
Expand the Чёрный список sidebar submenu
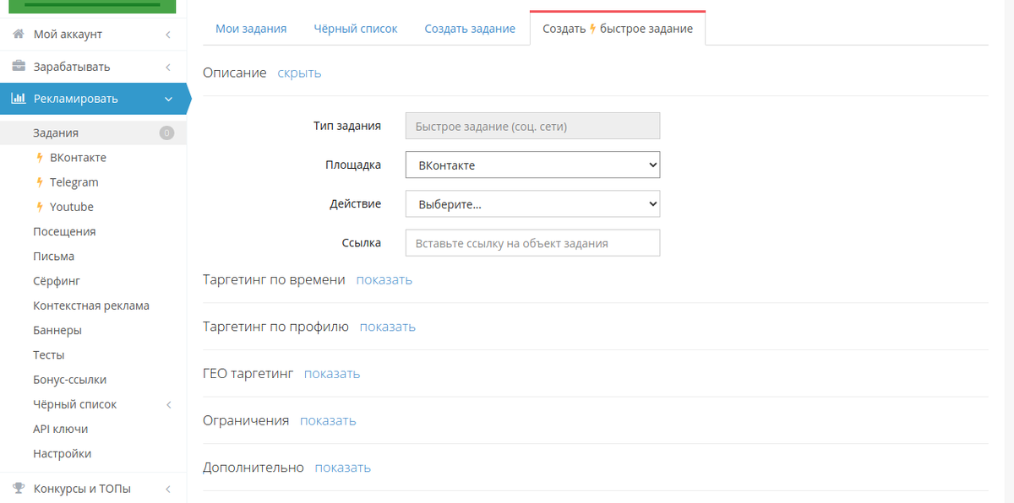click(168, 405)
